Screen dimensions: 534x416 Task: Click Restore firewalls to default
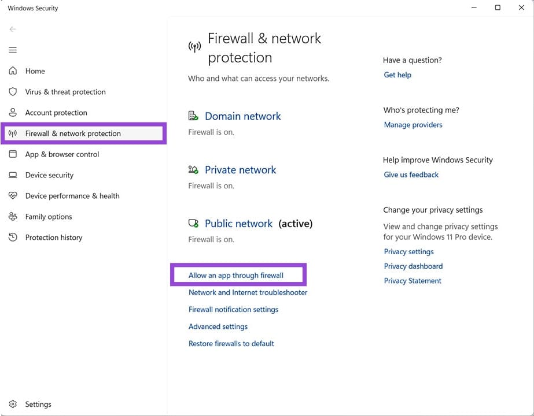pyautogui.click(x=231, y=344)
